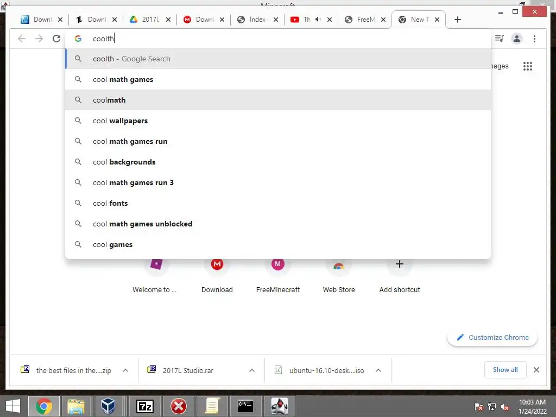Select 'cool games' suggestion
The height and width of the screenshot is (417, 556).
278,244
